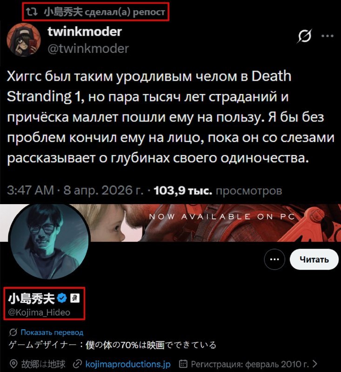Open the kojimaproductions.jp website link
This screenshot has height=372, width=341.
coord(127,364)
